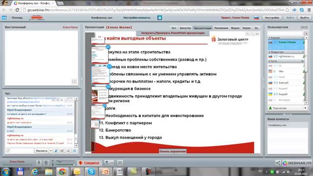Image resolution: width=313 pixels, height=176 pixels.
Task: Click the blue lock icon in top bar
Action: point(159,18)
